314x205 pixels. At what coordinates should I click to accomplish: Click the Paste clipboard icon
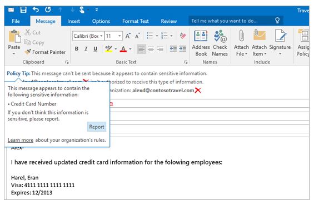coord(14,37)
